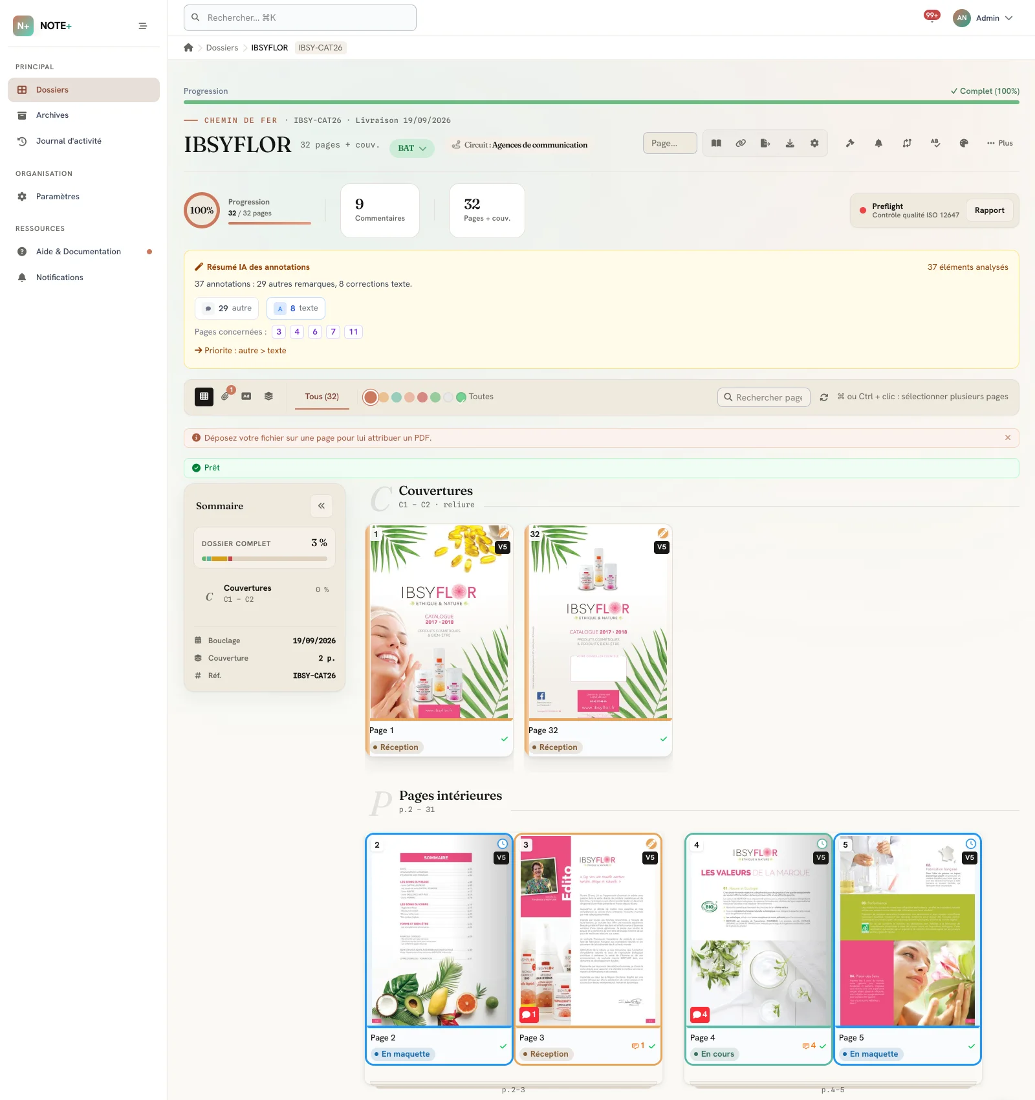This screenshot has width=1035, height=1100.
Task: Select the selected dark orange status swatch
Action: coord(371,397)
